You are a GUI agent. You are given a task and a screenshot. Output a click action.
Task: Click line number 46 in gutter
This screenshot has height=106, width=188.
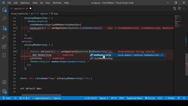pyautogui.click(x=14, y=28)
